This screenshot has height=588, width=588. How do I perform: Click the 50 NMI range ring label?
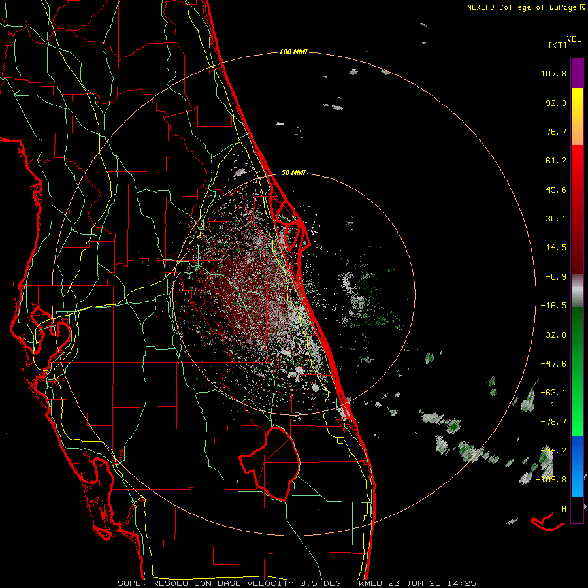[293, 173]
